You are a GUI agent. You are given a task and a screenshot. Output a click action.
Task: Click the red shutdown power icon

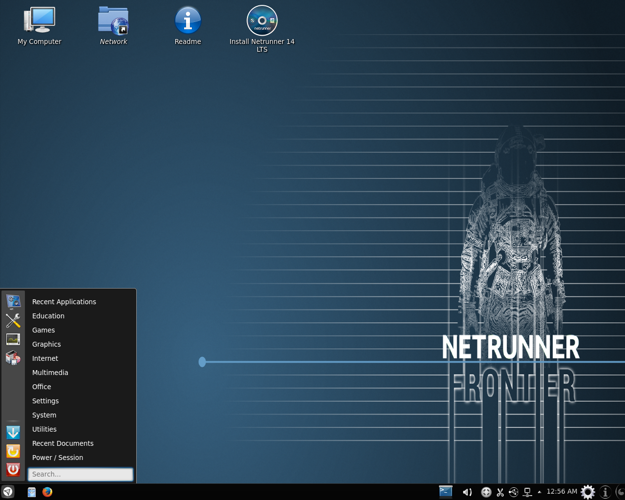pos(13,469)
